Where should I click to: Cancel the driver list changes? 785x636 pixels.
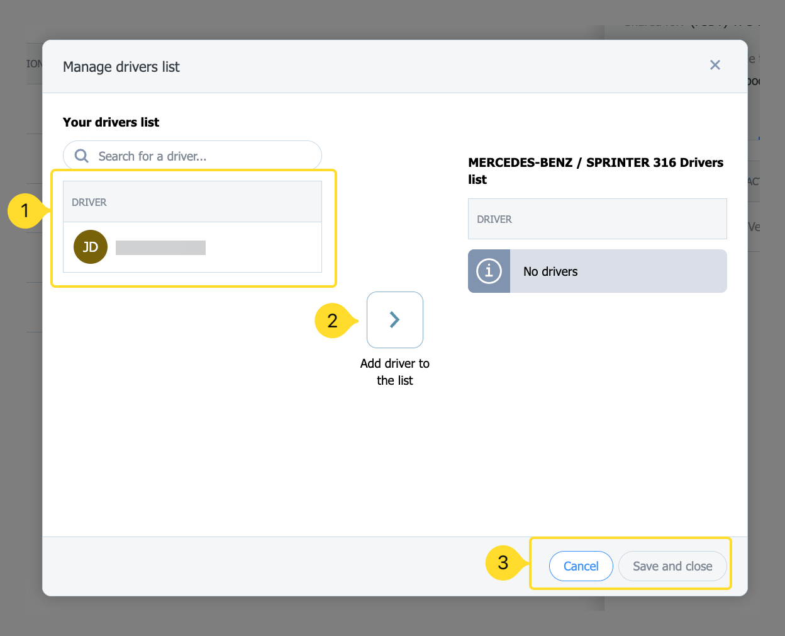(x=581, y=566)
